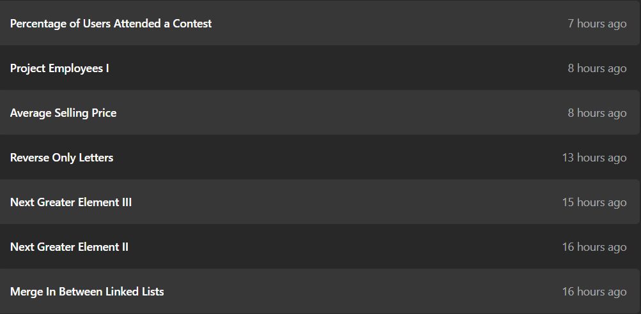The width and height of the screenshot is (641, 314).
Task: Open the Reverse Only Letters entry
Action: coord(62,158)
